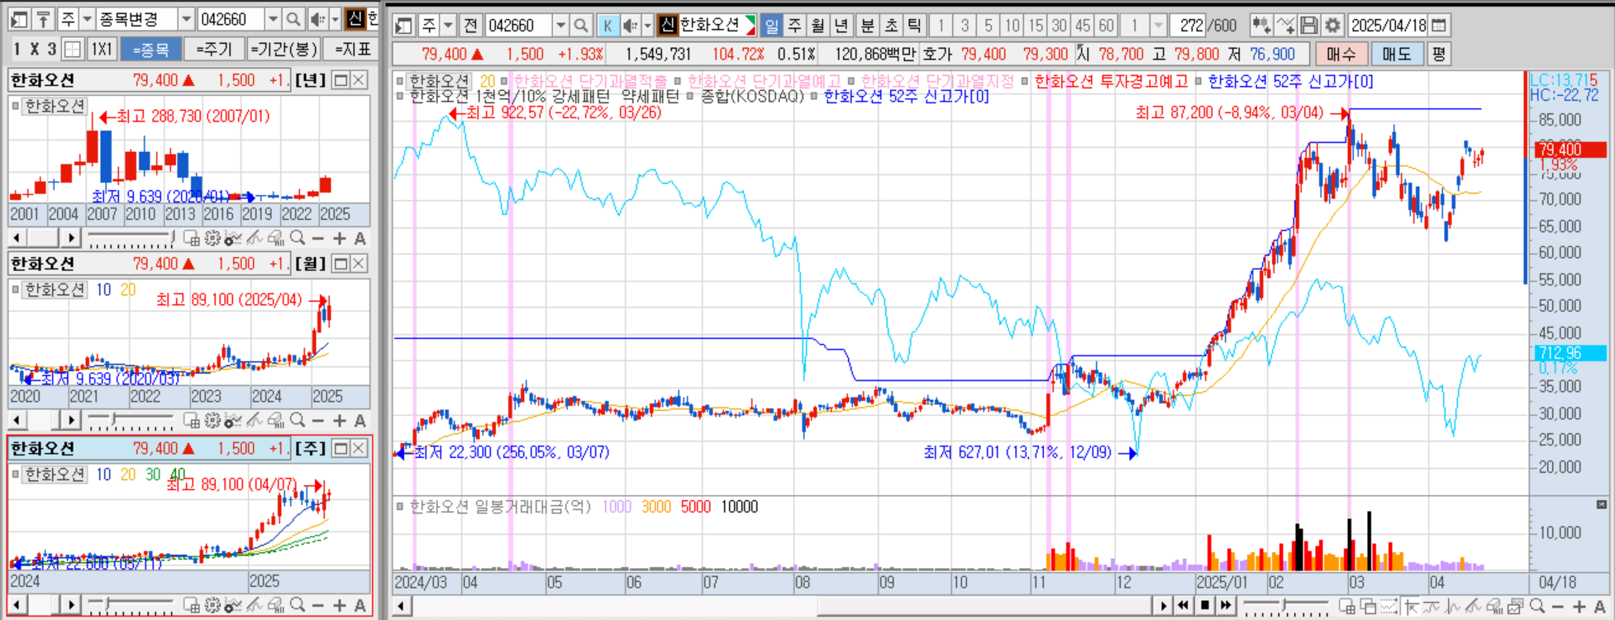The image size is (1615, 620).
Task: Click the bar count field showing 272
Action: (1189, 26)
